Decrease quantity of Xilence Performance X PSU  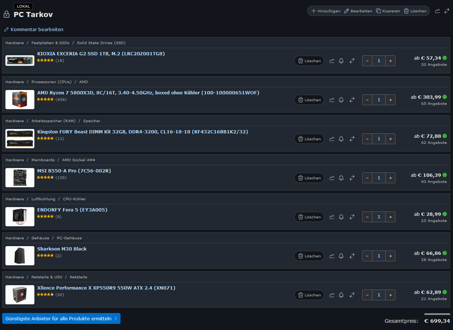[x=367, y=295]
